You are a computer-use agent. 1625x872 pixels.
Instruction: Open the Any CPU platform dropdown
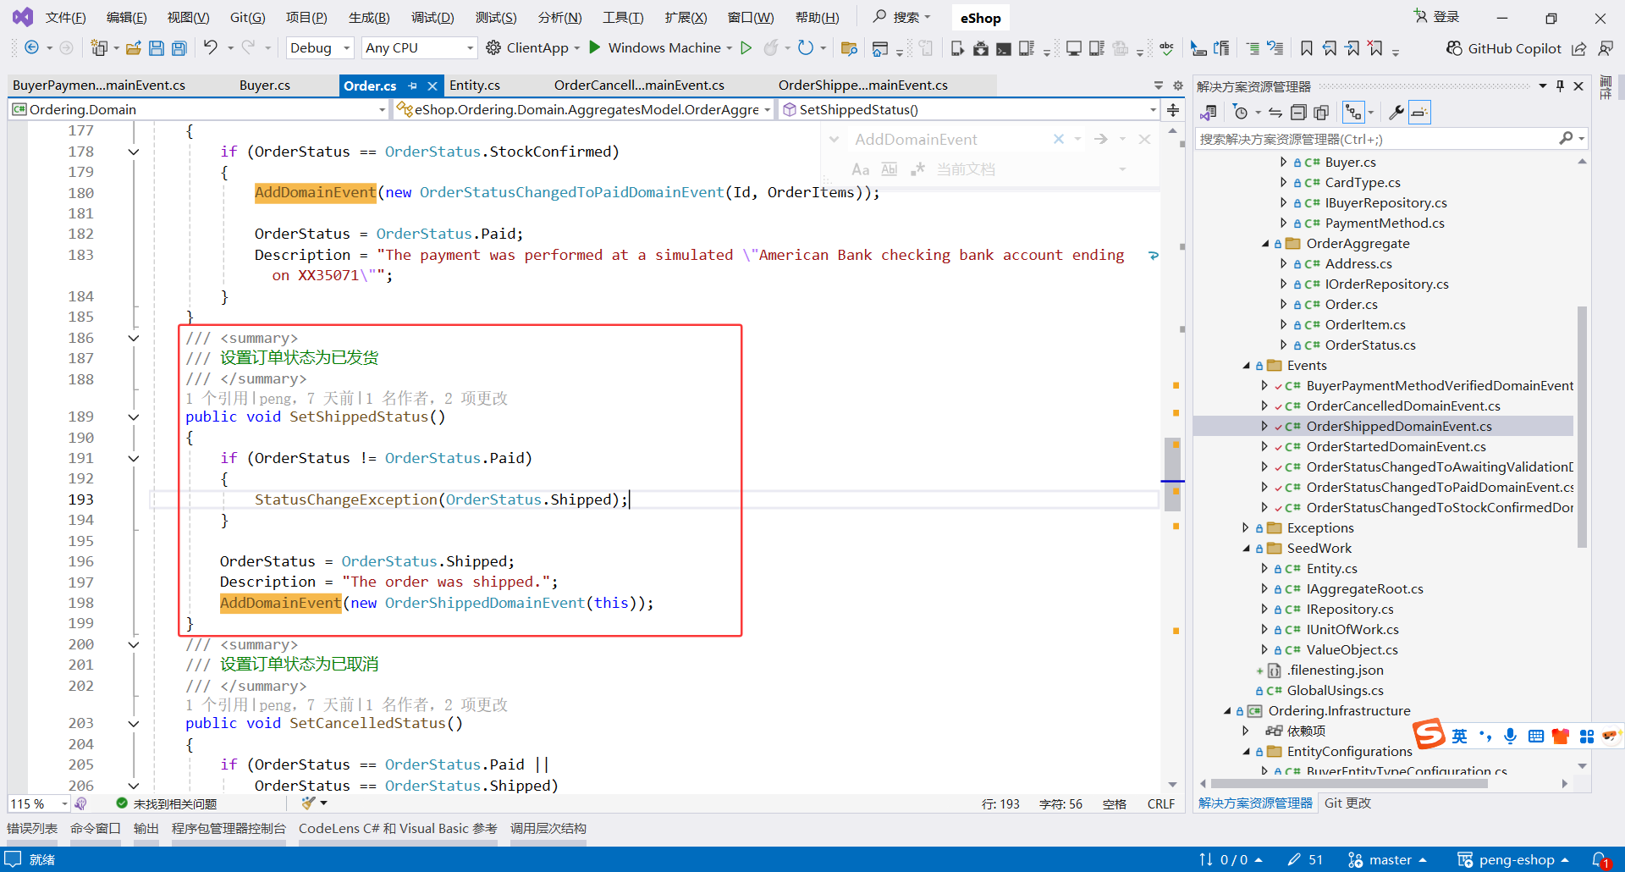[419, 48]
